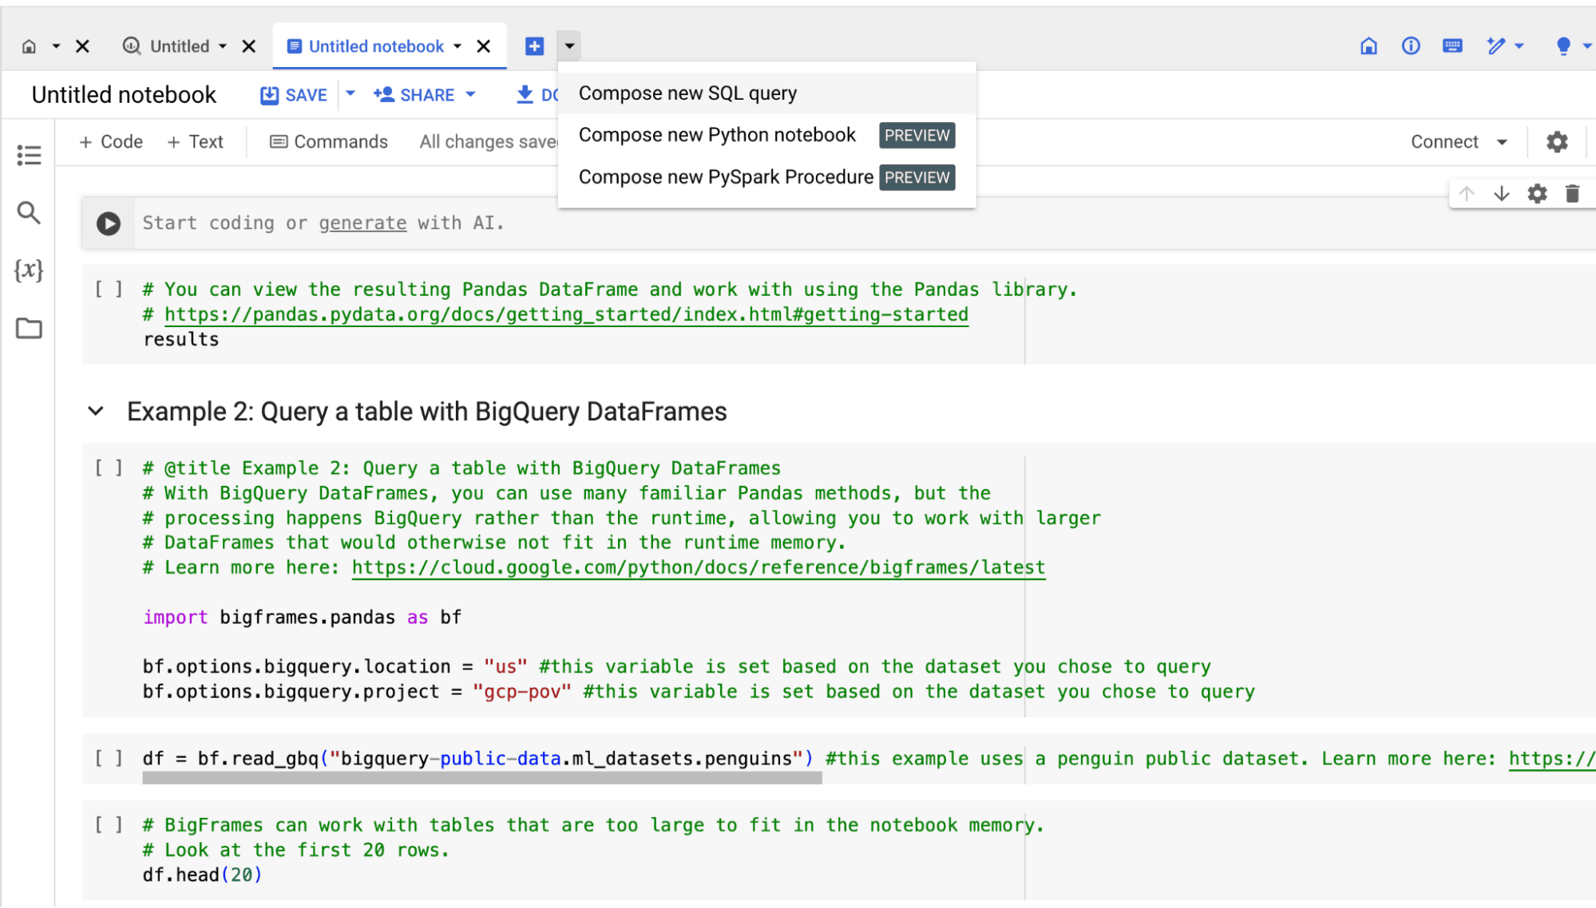
Task: Click the lightbulb tips icon
Action: pyautogui.click(x=1563, y=46)
